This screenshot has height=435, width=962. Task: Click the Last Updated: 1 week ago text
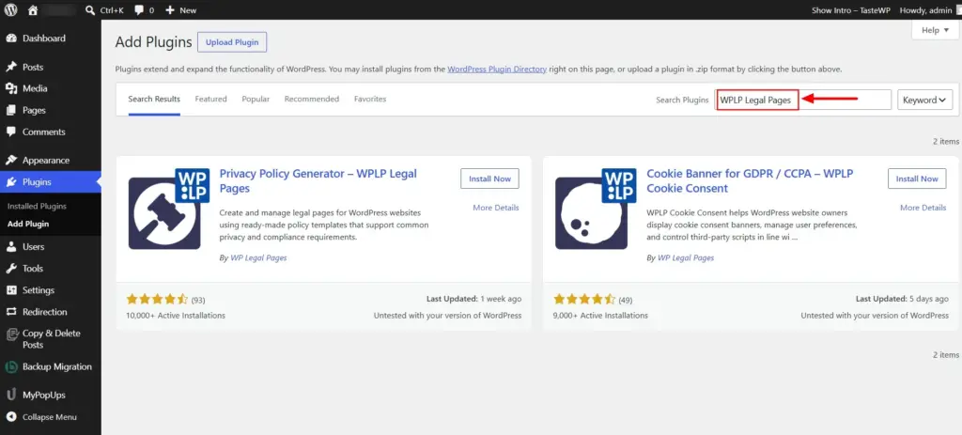coord(473,299)
